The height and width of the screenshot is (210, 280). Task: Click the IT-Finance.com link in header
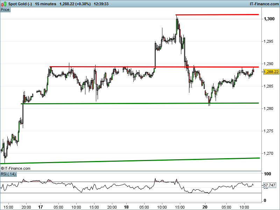tap(264, 4)
